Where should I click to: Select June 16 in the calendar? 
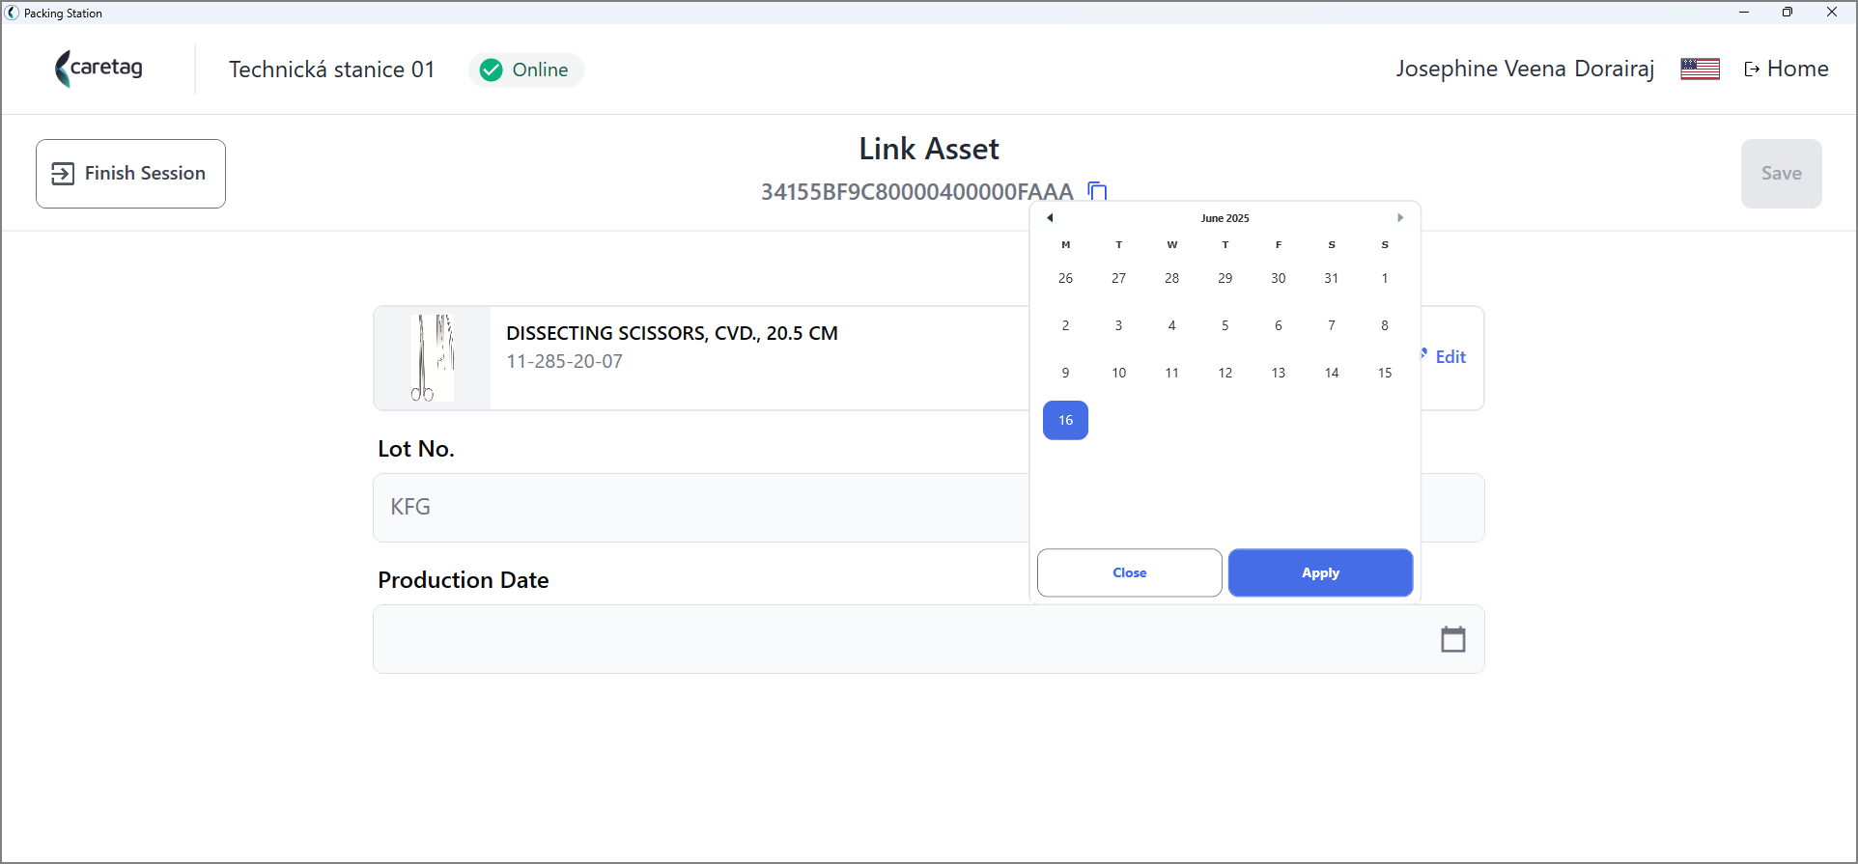click(x=1065, y=420)
